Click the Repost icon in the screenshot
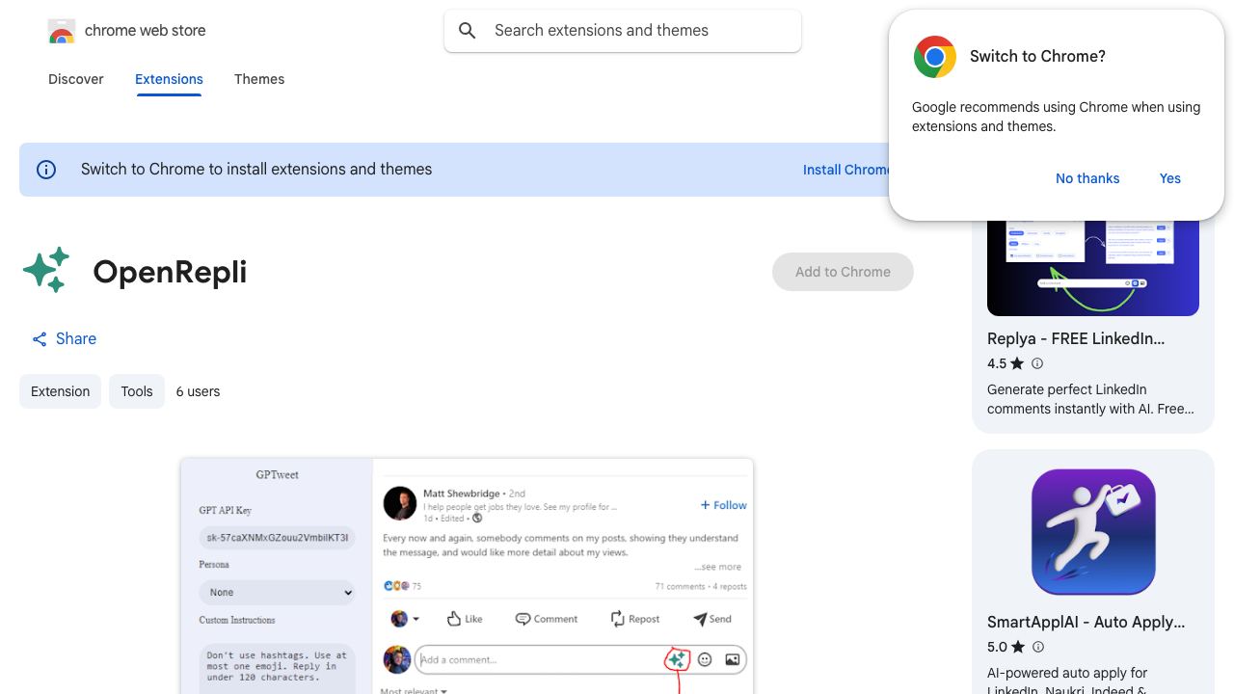This screenshot has height=694, width=1234. (618, 619)
